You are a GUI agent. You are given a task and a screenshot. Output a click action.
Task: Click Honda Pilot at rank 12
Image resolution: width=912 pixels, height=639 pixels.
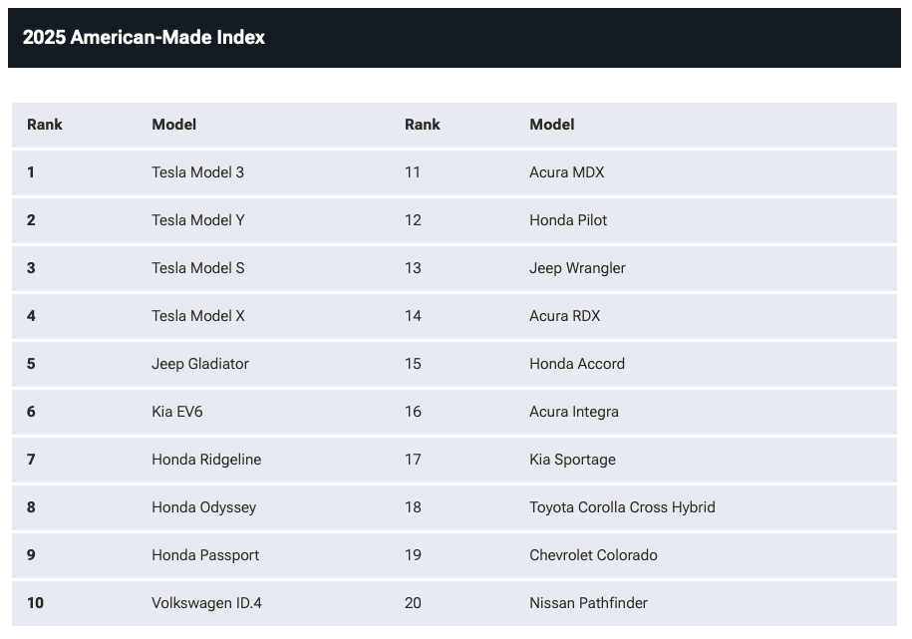click(568, 220)
